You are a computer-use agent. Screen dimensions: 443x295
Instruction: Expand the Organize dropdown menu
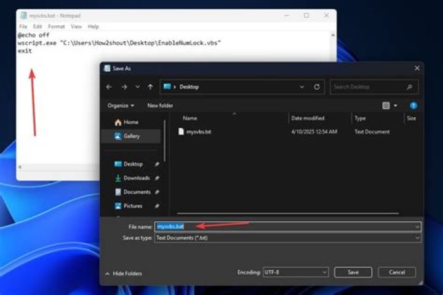[x=121, y=106]
